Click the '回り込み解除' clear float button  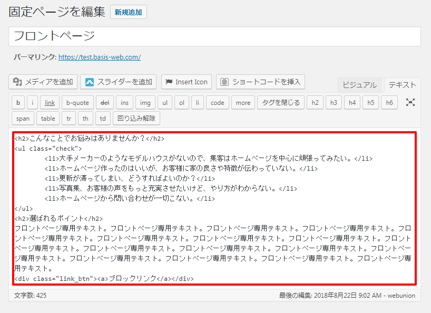136,119
